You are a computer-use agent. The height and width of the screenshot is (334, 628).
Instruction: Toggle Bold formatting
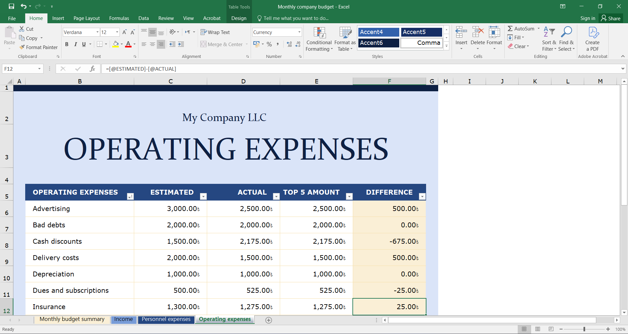67,44
